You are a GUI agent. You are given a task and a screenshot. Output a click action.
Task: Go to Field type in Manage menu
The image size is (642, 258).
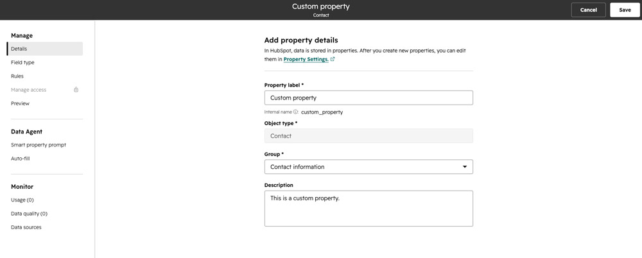click(x=22, y=63)
